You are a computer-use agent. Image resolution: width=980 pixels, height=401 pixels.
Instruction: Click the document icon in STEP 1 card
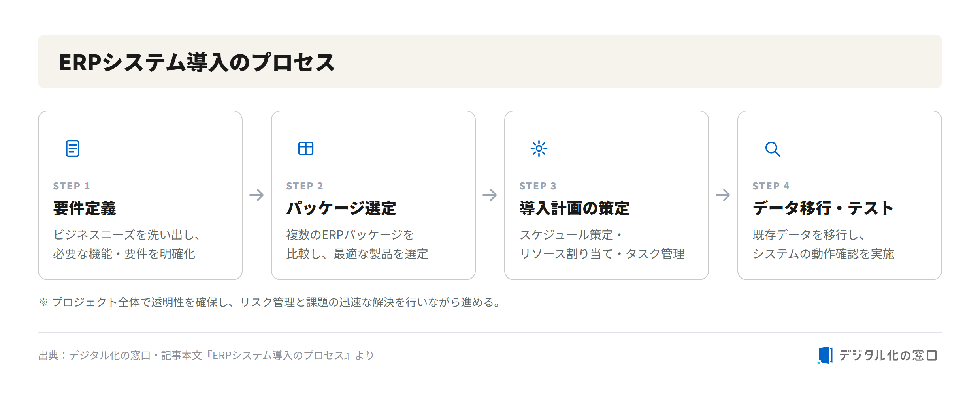73,148
